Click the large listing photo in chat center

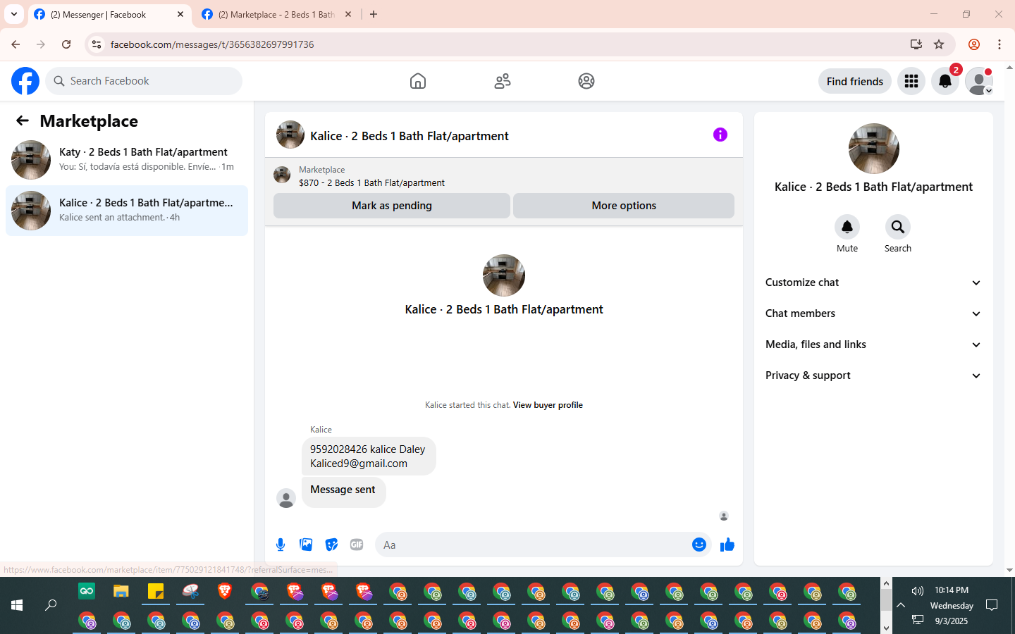click(504, 275)
